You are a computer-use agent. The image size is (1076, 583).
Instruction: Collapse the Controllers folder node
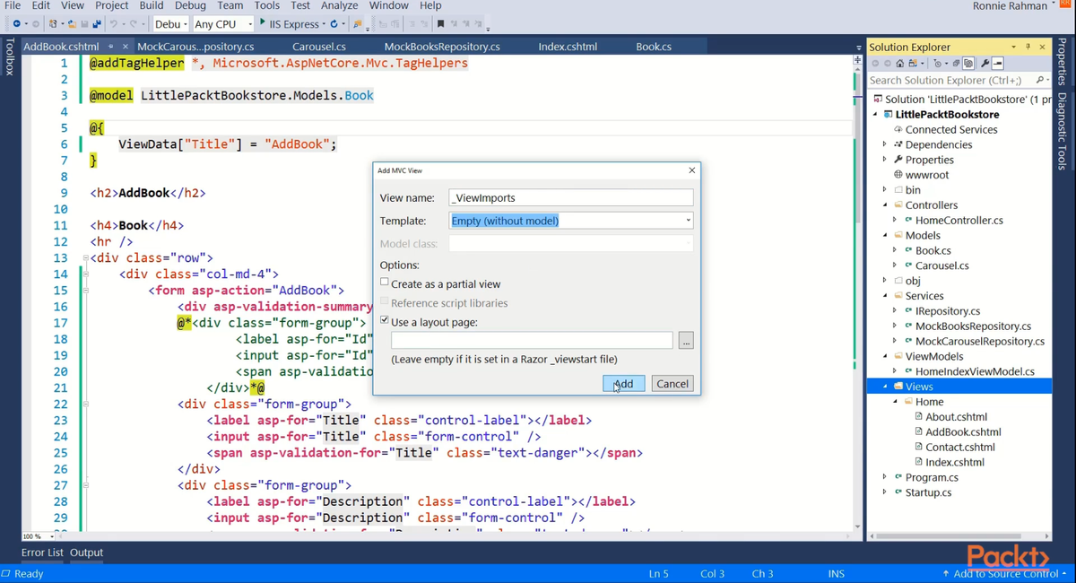pyautogui.click(x=885, y=204)
